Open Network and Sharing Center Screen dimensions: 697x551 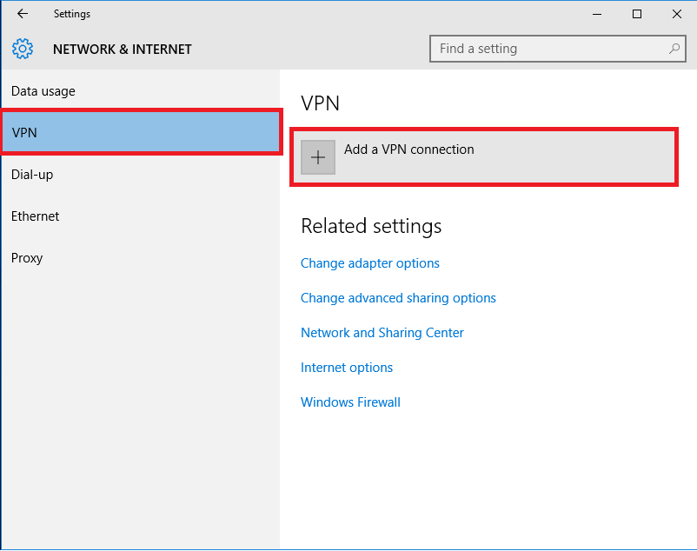point(382,333)
